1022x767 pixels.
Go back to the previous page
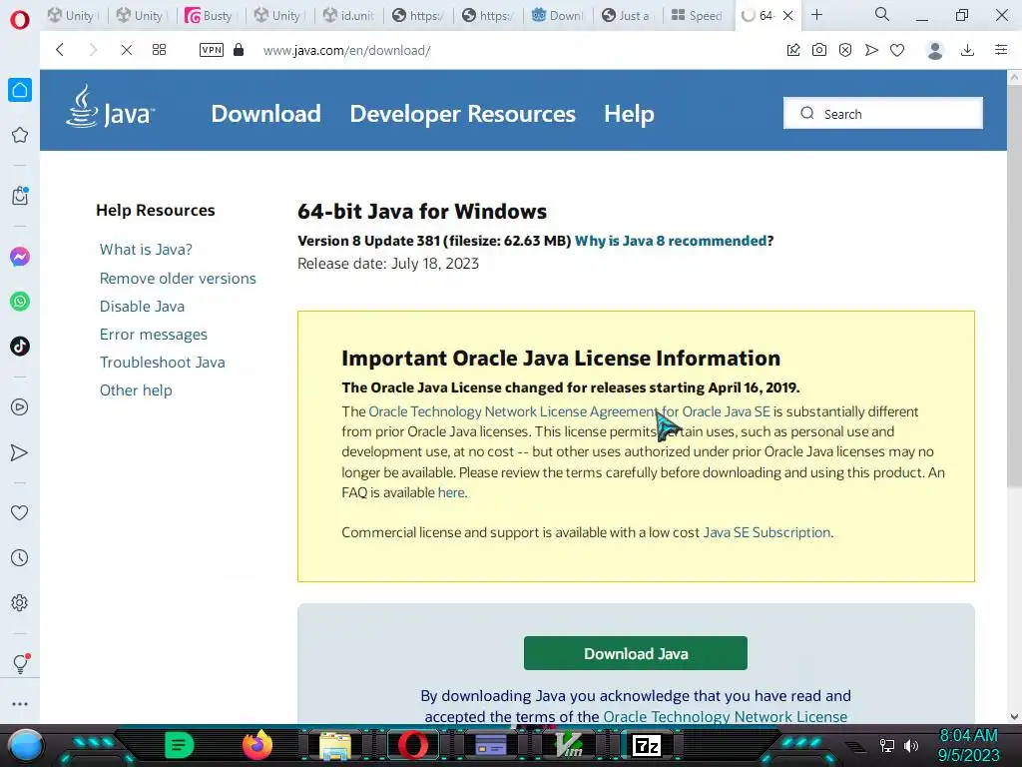60,50
